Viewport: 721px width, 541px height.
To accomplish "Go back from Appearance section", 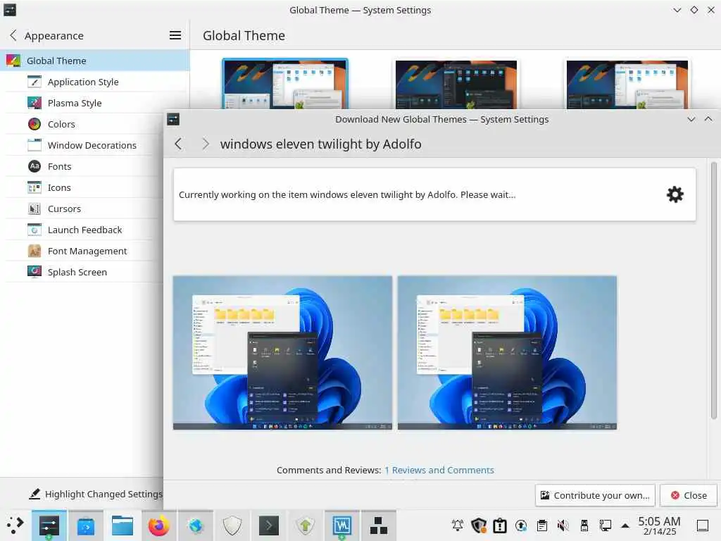I will pos(13,35).
